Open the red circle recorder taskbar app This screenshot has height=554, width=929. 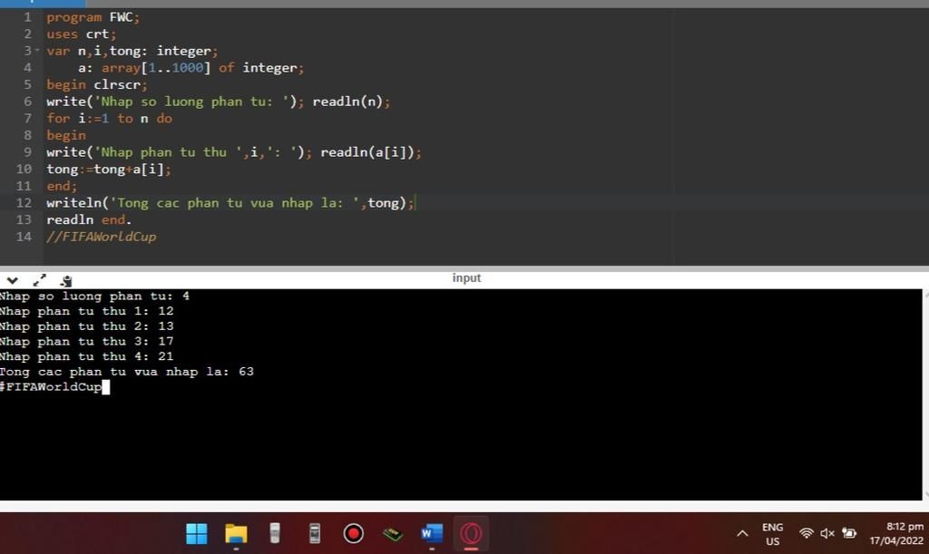(x=354, y=534)
